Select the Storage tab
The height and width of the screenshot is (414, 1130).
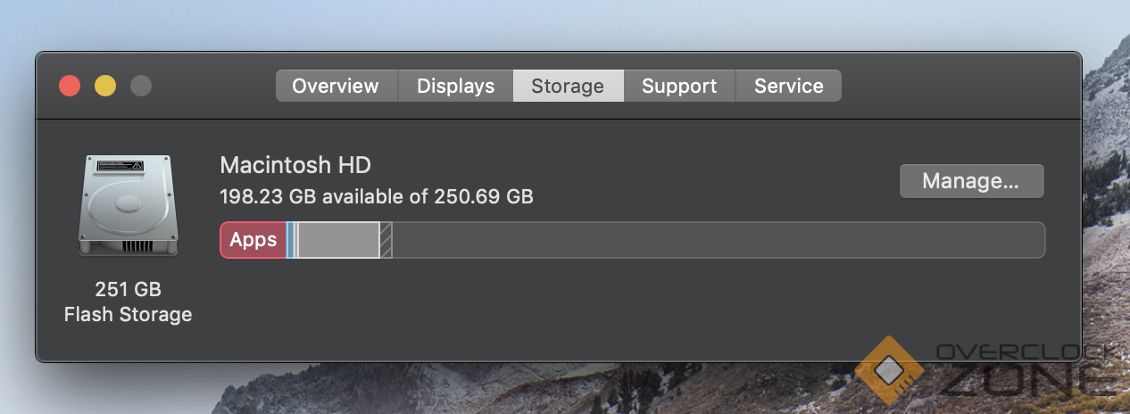568,87
